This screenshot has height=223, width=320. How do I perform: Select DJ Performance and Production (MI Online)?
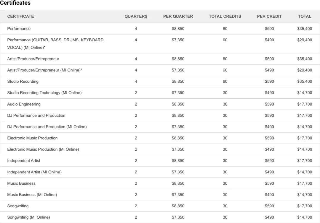pyautogui.click(x=47, y=127)
